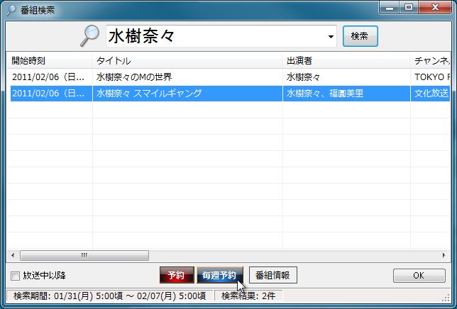Viewport: 457px width, 309px height.
Task: Click the horizontal scrollbar thumb
Action: 84,255
